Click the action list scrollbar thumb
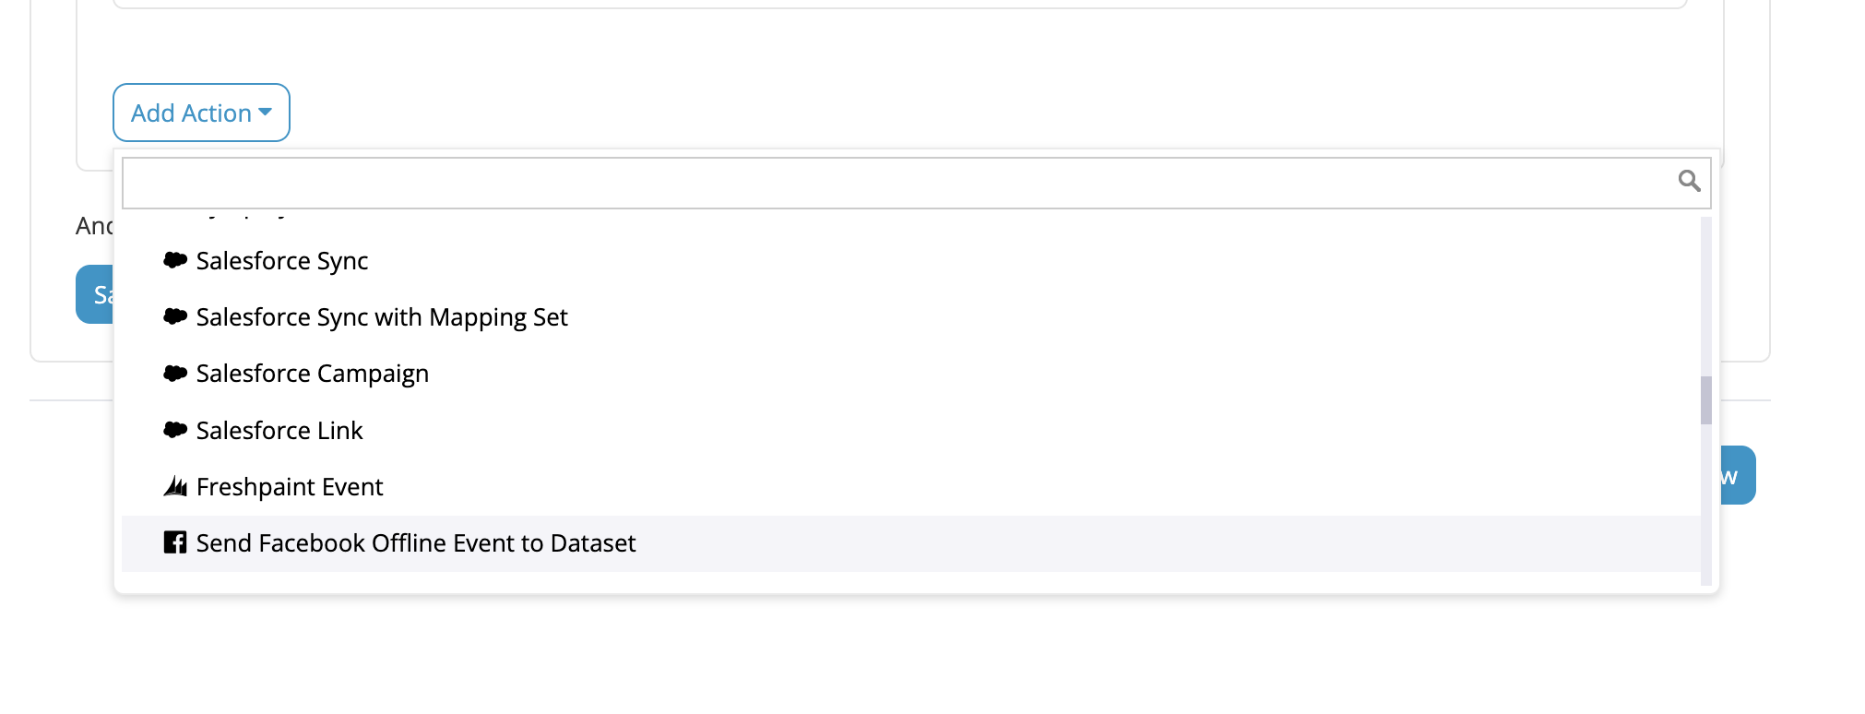The width and height of the screenshot is (1865, 714). (1706, 400)
